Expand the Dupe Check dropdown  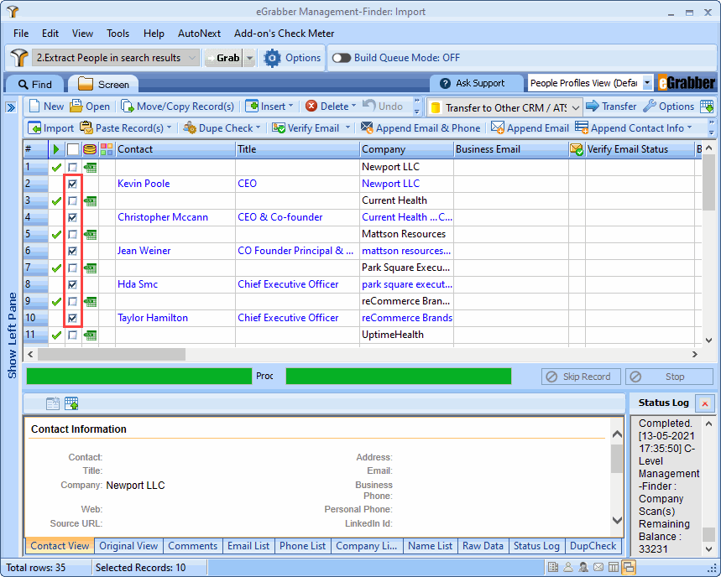click(x=258, y=127)
